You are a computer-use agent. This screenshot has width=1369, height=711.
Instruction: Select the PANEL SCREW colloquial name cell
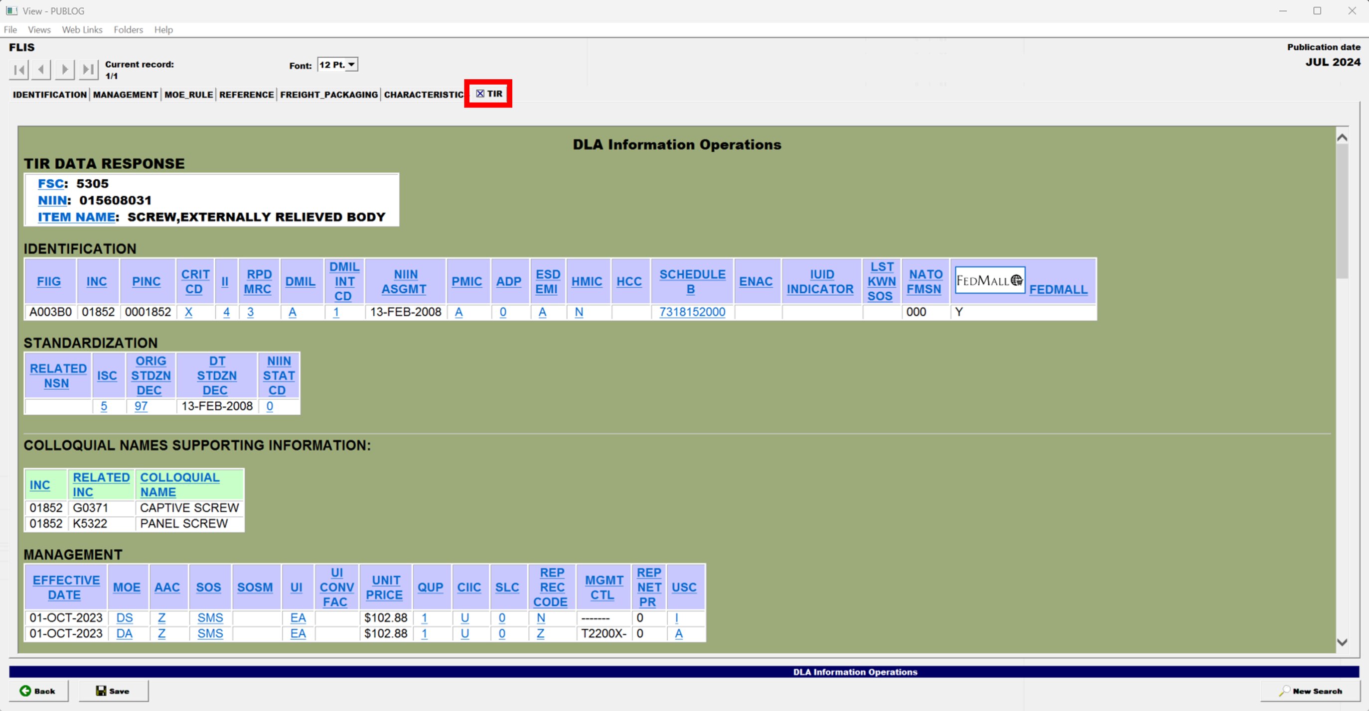click(189, 524)
